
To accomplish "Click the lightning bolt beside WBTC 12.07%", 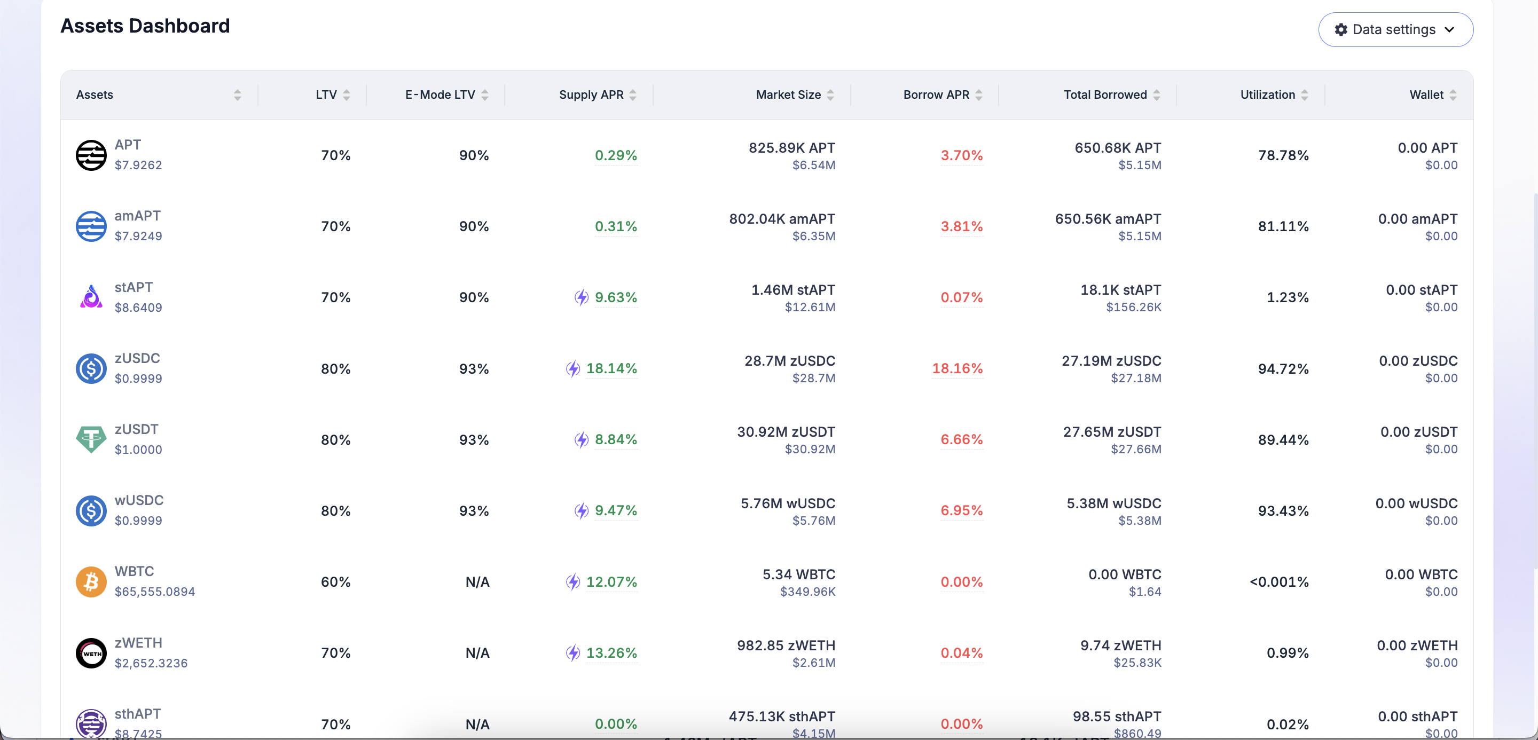I will (572, 582).
